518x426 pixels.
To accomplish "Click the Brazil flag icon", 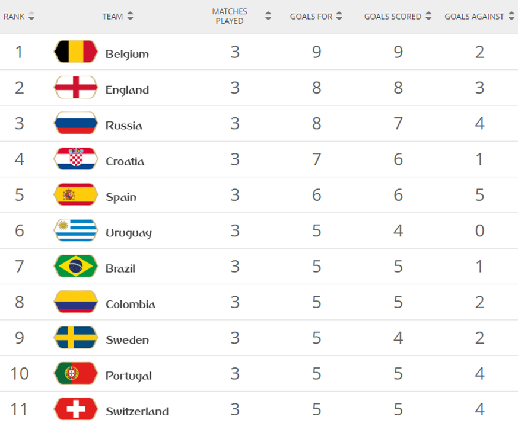I will (75, 267).
